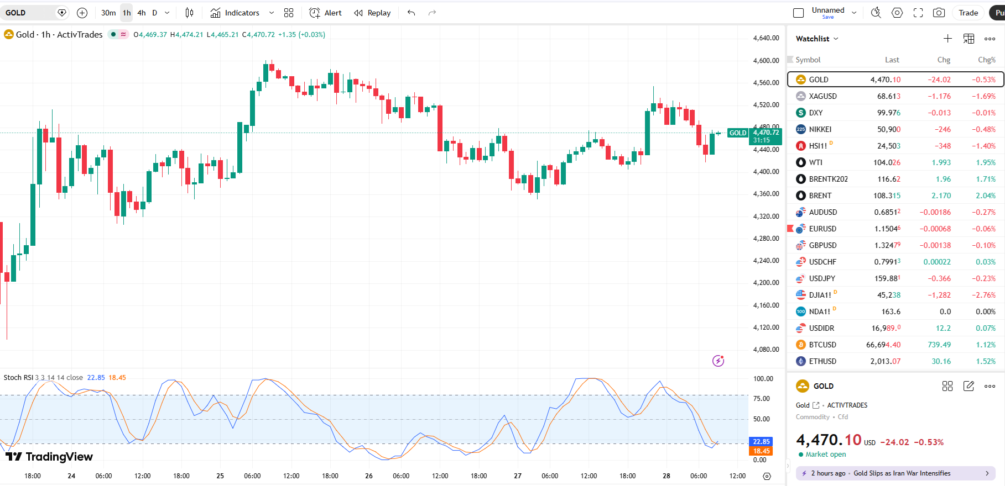Viewport: 1005px width, 486px height.
Task: Click the camera snapshot icon
Action: 939,13
